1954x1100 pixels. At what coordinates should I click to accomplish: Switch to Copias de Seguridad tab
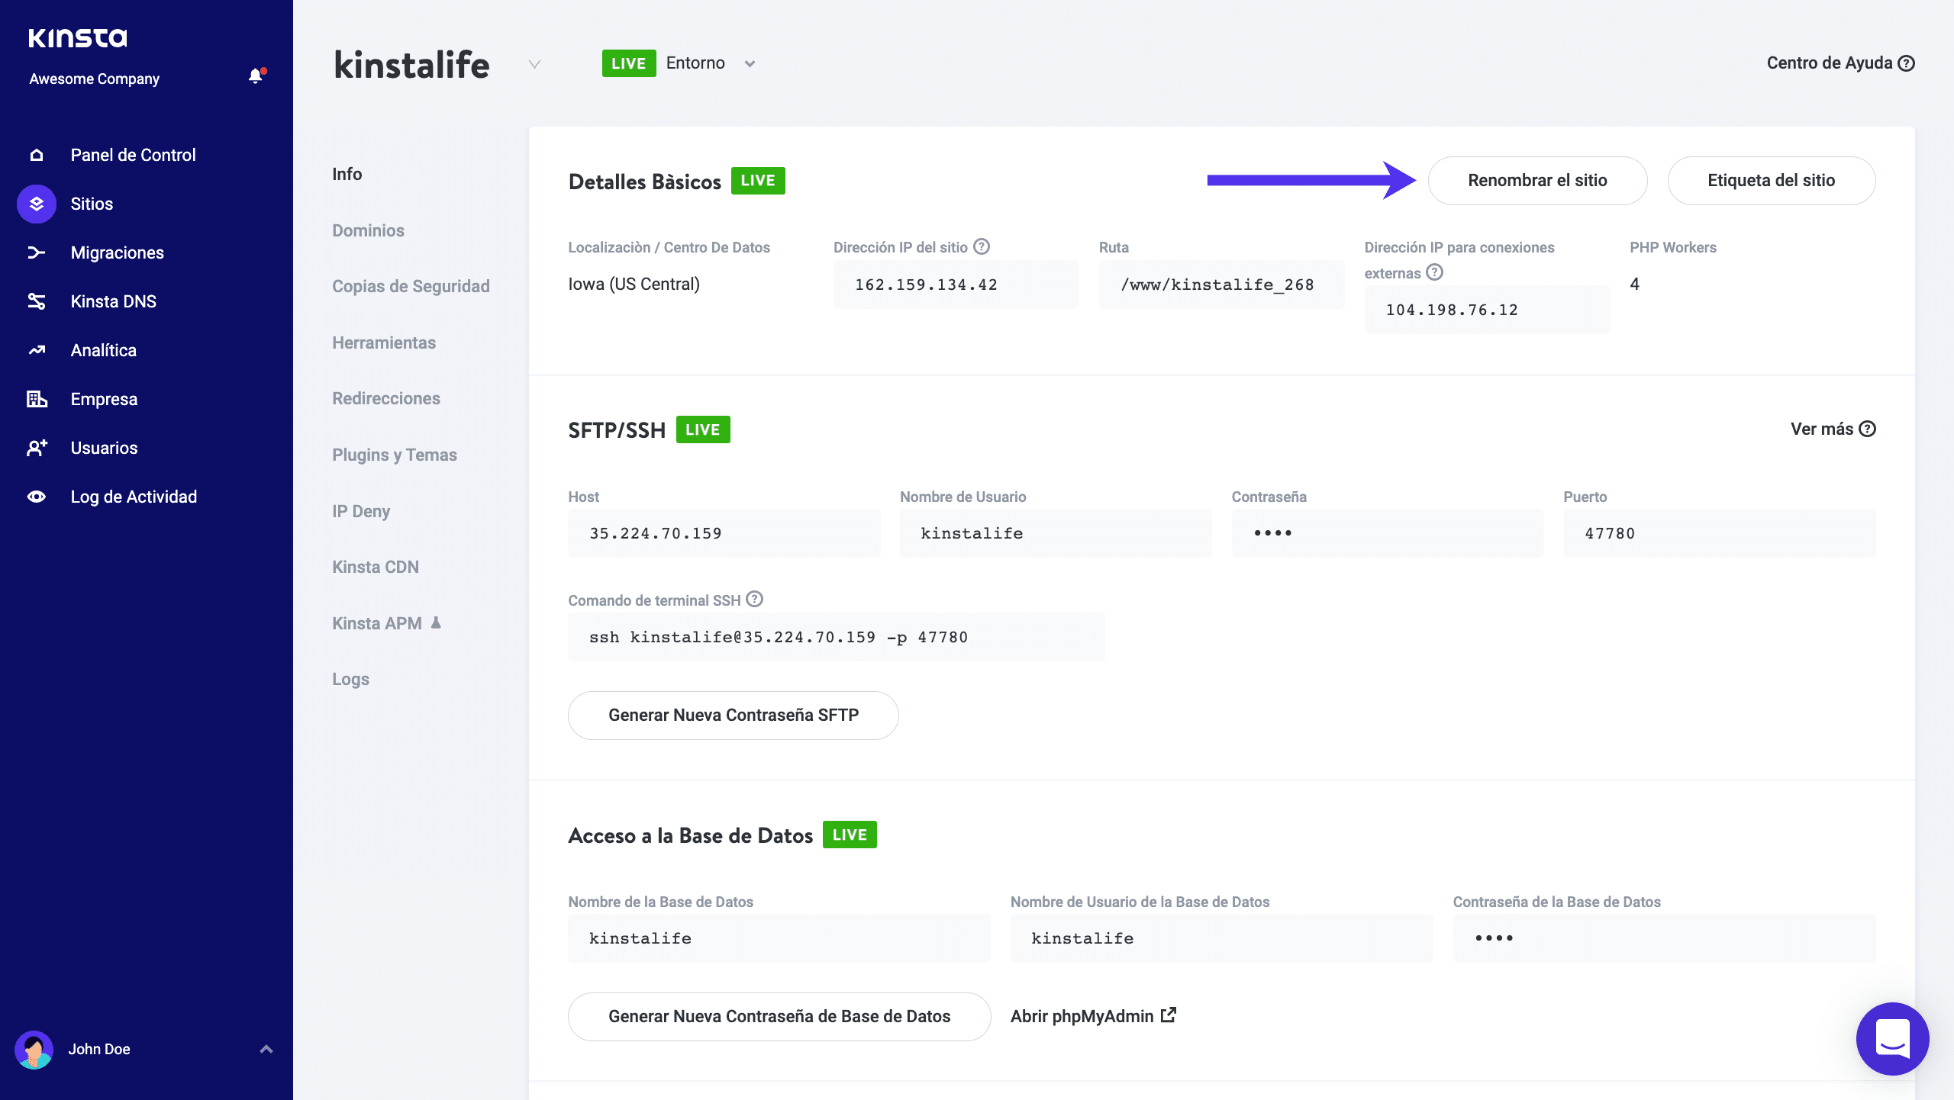(x=411, y=286)
